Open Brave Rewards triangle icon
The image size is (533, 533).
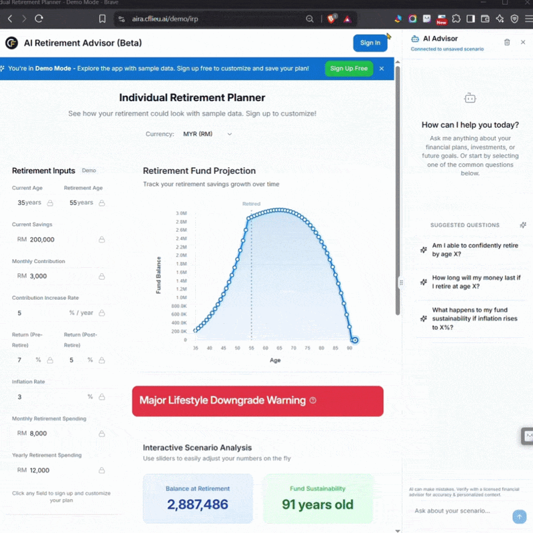(x=347, y=19)
